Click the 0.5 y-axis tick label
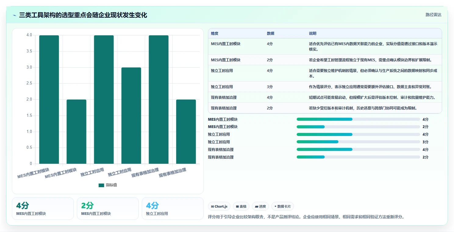The height and width of the screenshot is (232, 454). pos(29,148)
